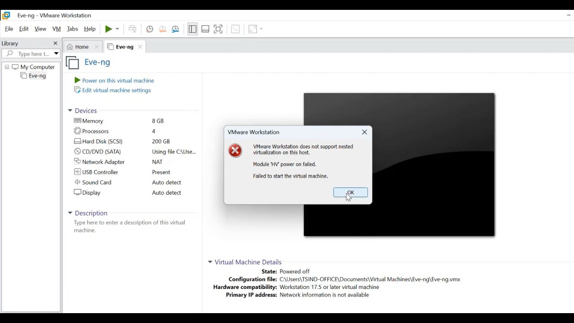Collapse the Devices section
Image resolution: width=574 pixels, height=323 pixels.
(70, 110)
